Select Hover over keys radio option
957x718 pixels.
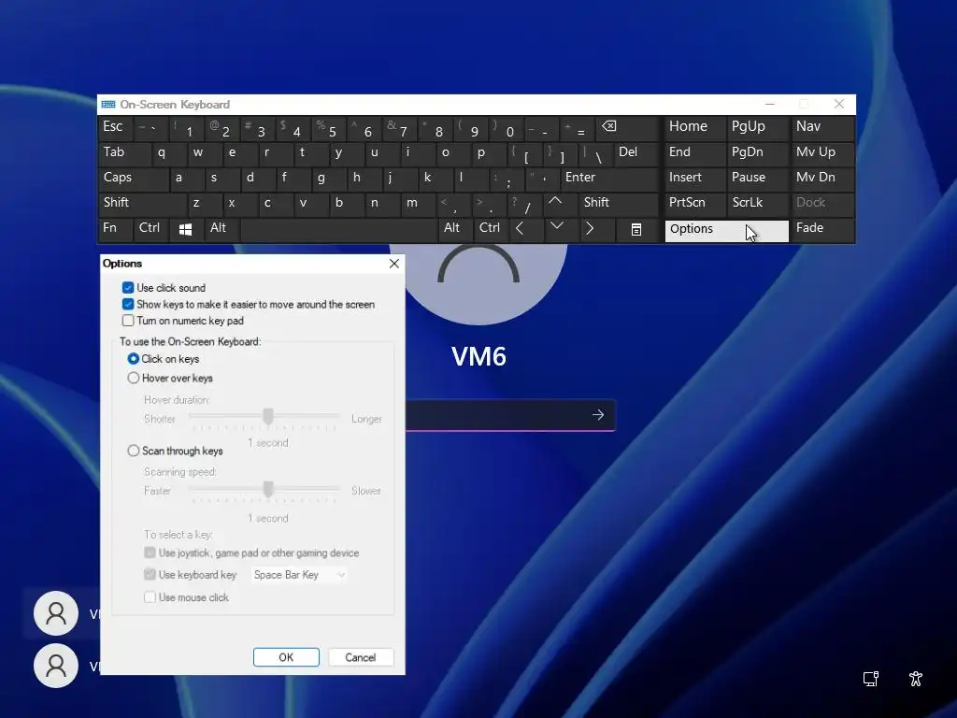pos(133,378)
